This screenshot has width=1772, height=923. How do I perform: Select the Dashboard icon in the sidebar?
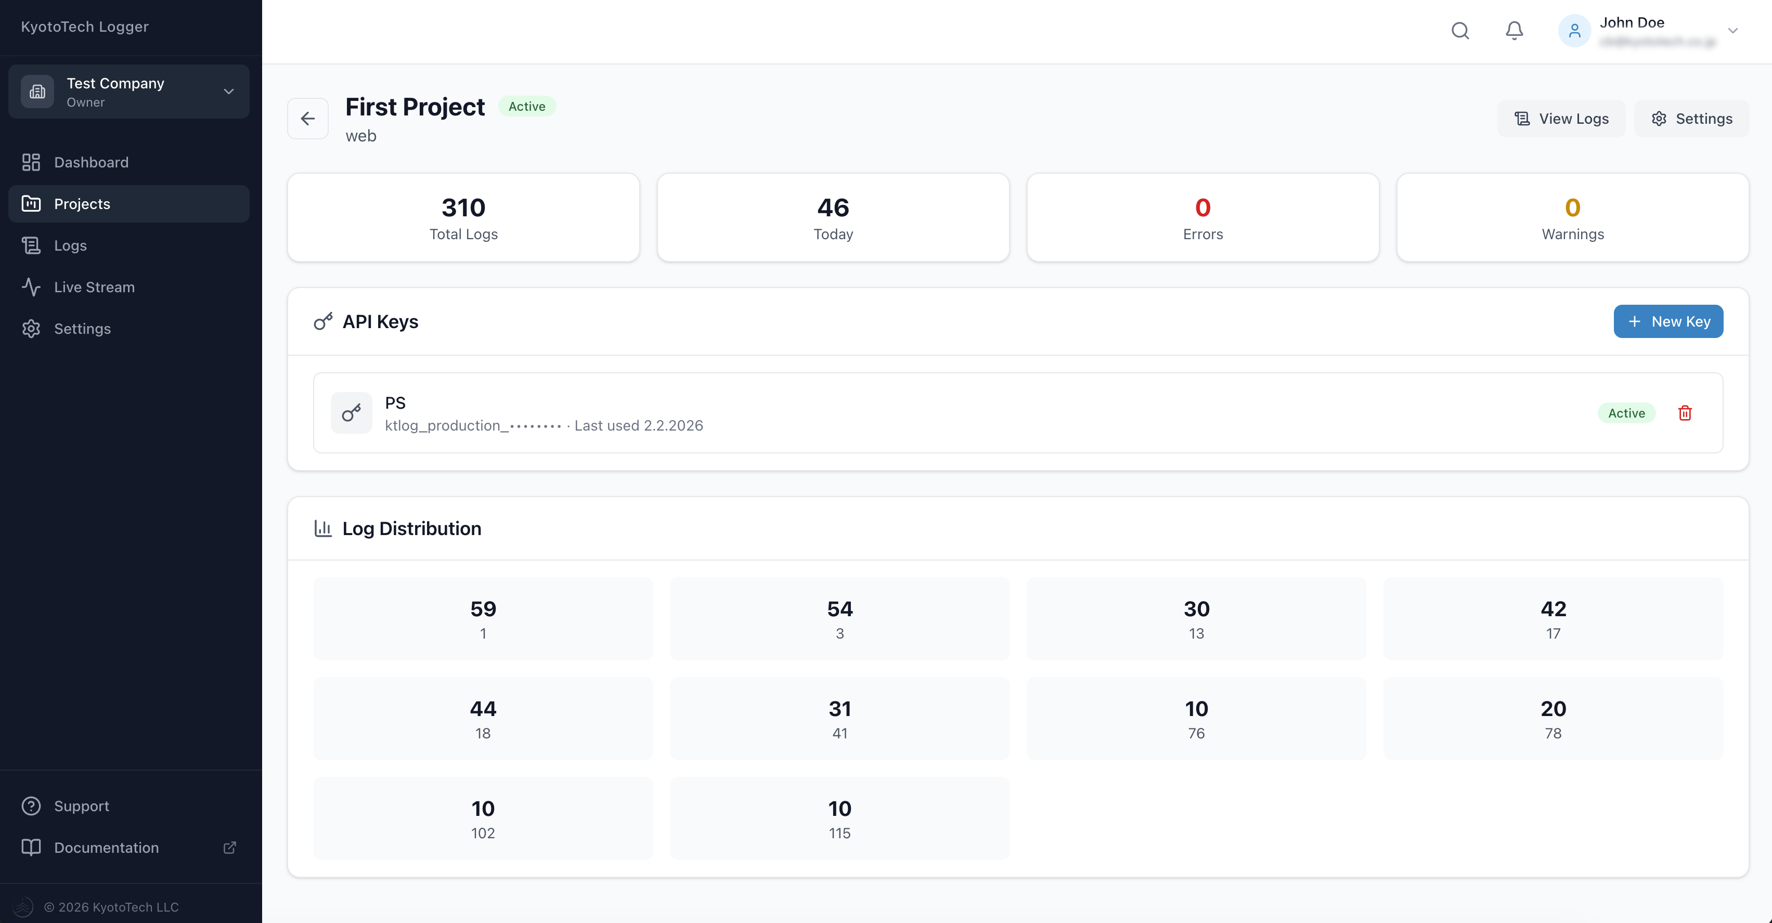tap(32, 162)
